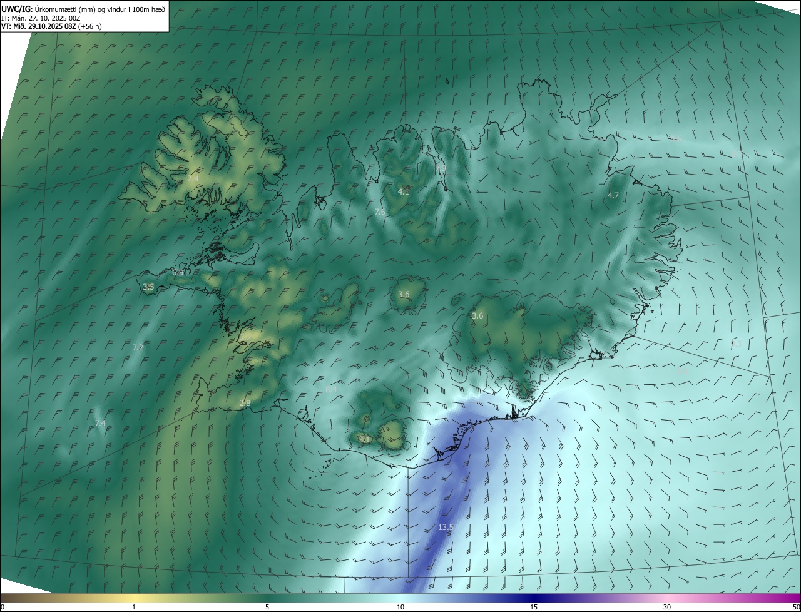Screen dimensions: 801x612
Task: Click the 15 tick on the colour scale
Action: [534, 607]
